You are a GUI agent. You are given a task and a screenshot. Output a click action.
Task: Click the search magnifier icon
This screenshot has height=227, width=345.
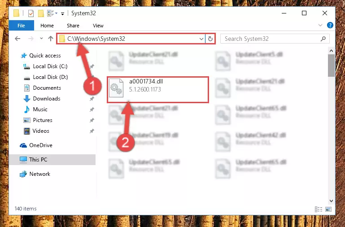click(323, 39)
